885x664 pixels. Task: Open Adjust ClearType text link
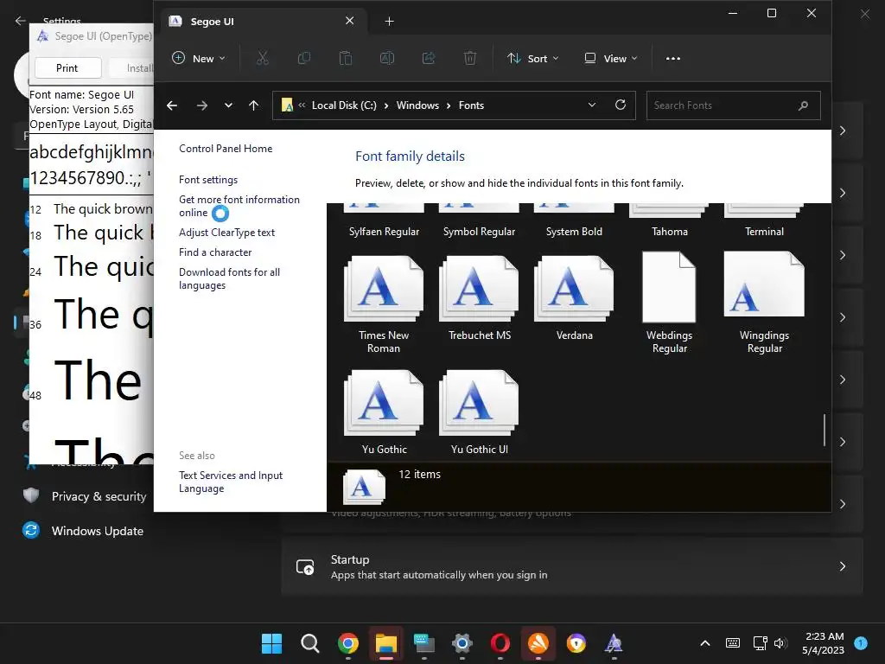[x=227, y=233]
